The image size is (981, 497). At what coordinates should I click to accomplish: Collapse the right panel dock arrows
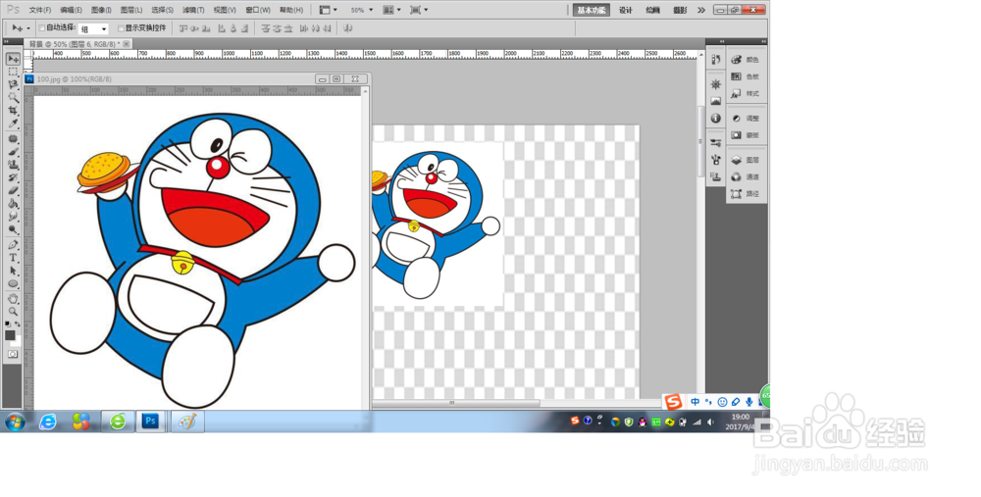pos(763,42)
